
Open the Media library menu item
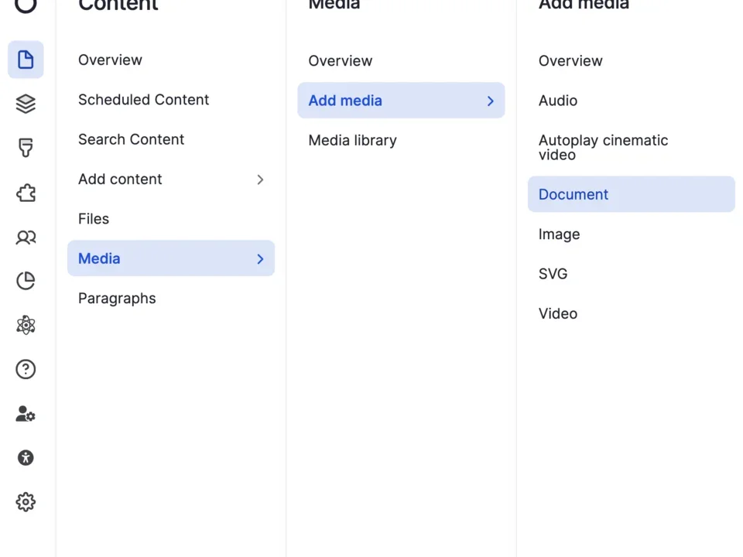[x=352, y=140]
